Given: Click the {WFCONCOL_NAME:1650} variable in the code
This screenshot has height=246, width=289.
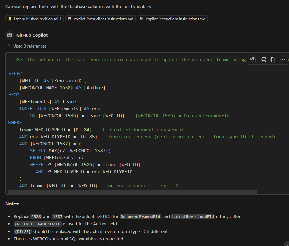Looking at the screenshot, I should (46, 87).
